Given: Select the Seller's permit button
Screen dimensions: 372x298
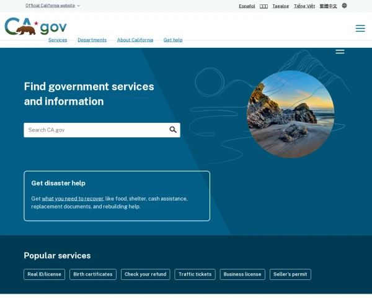Looking at the screenshot, I should (x=290, y=274).
